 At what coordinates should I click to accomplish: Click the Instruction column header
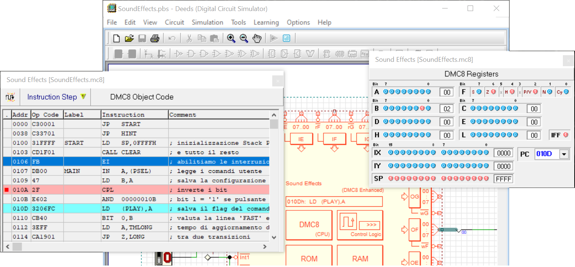(x=135, y=115)
